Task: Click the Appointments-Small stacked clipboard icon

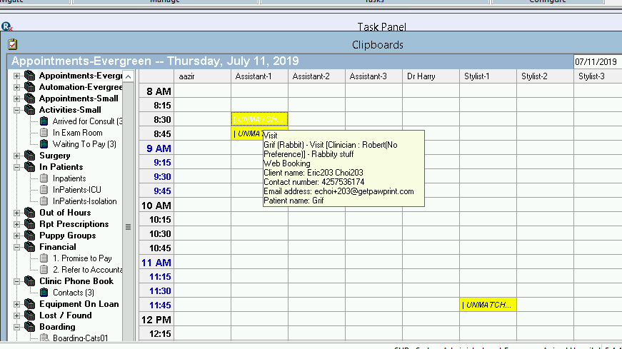Action: [x=29, y=98]
